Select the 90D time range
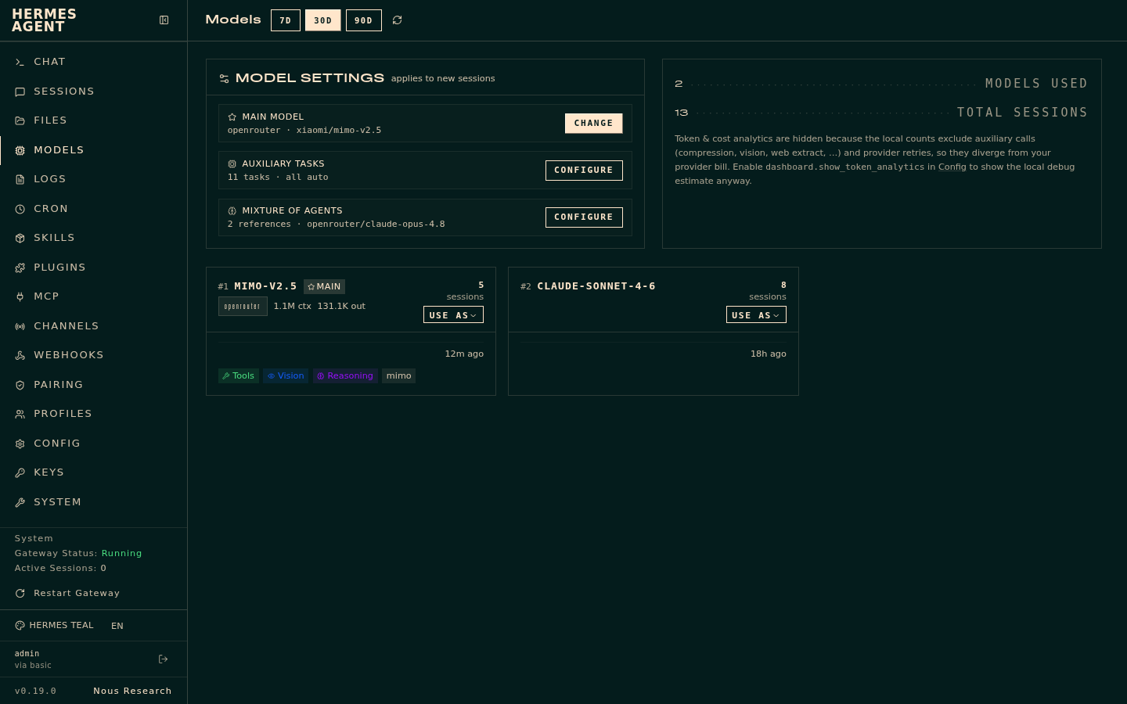Viewport: 1127px width, 704px height. point(364,20)
